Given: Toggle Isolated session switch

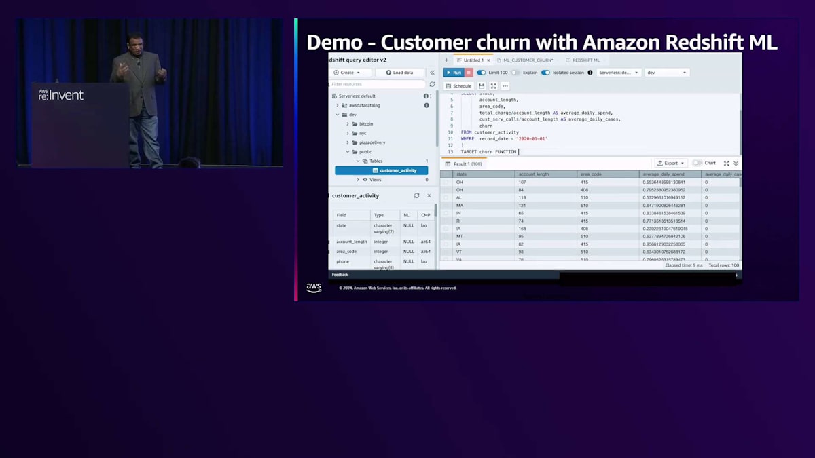Looking at the screenshot, I should [545, 73].
